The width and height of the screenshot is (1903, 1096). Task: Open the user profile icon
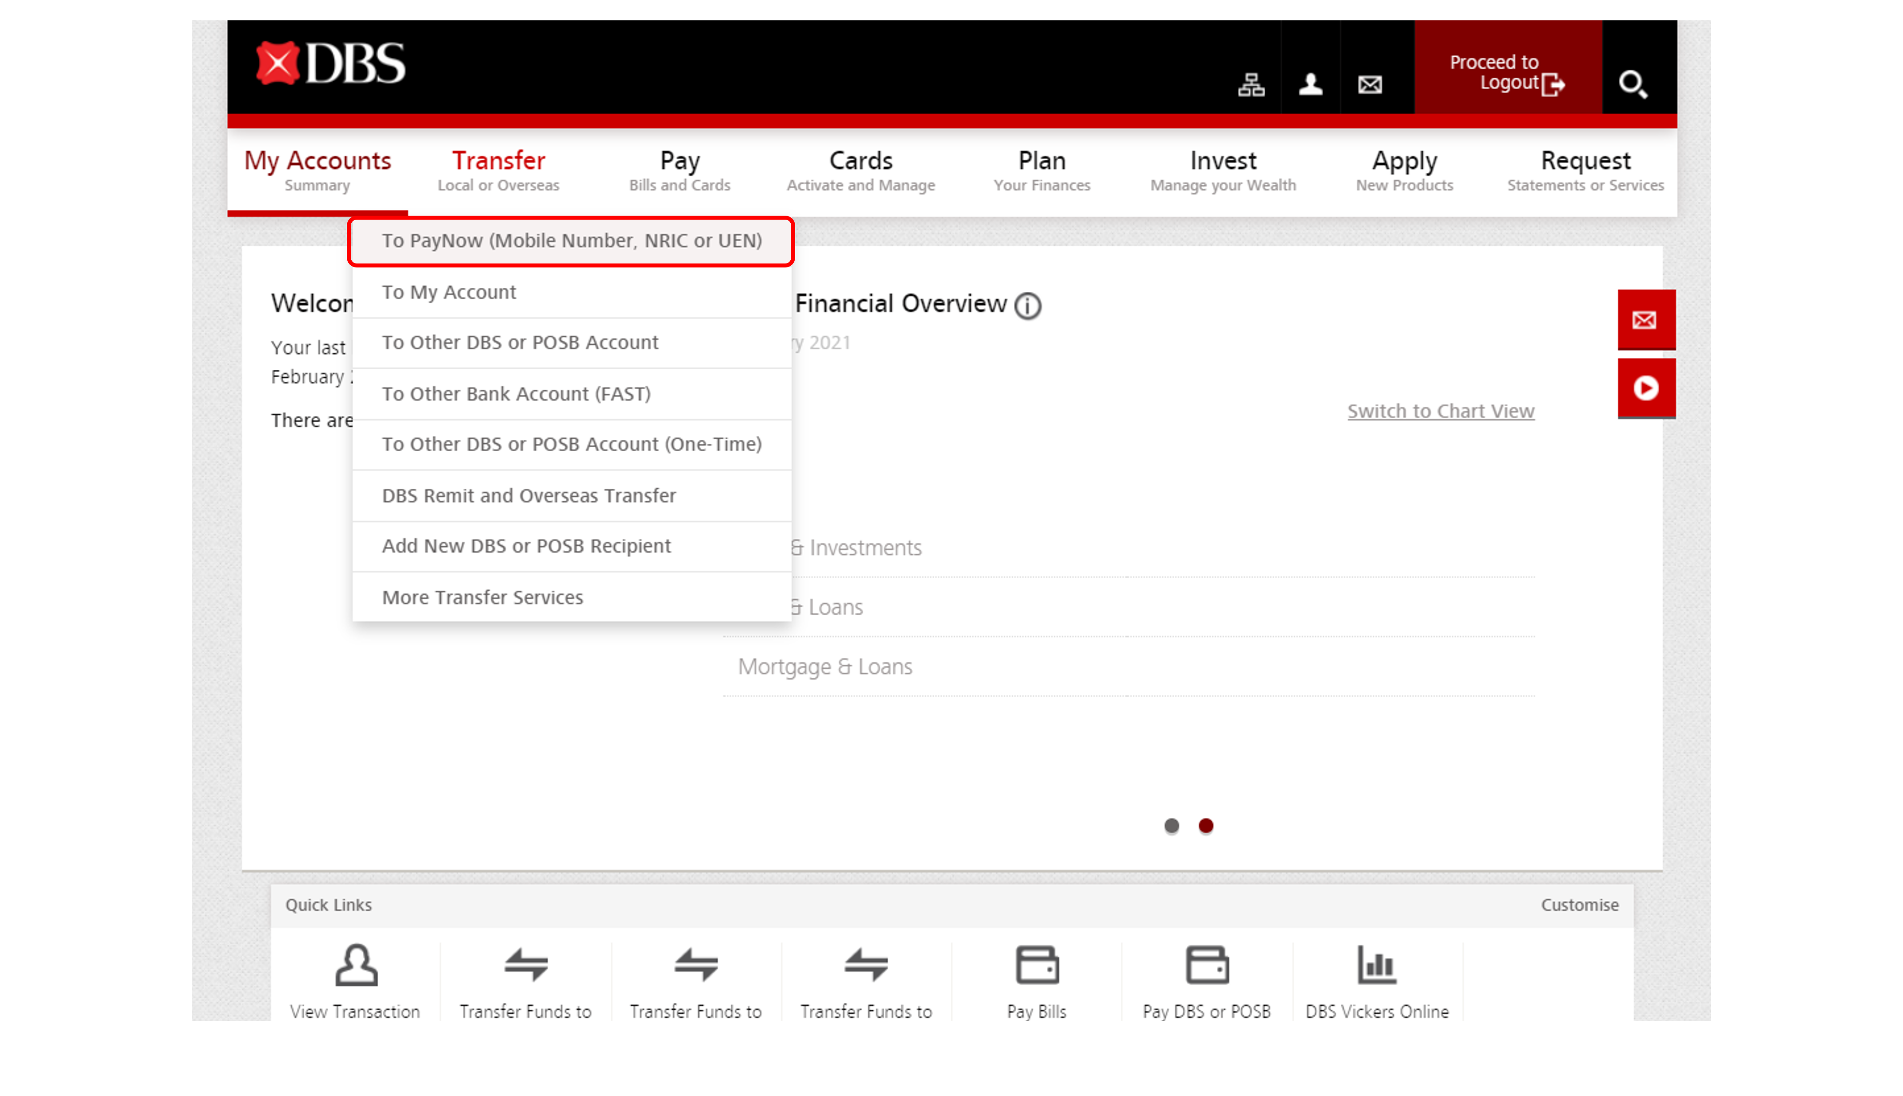click(x=1311, y=84)
